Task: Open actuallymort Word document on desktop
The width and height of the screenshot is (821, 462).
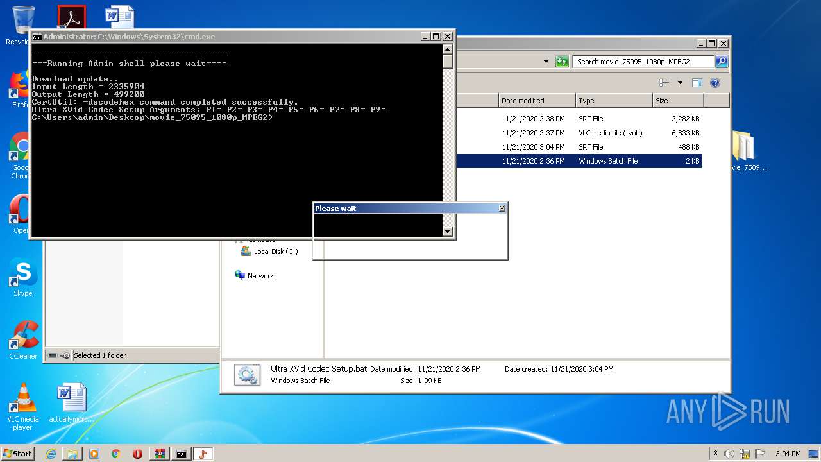Action: 72,403
